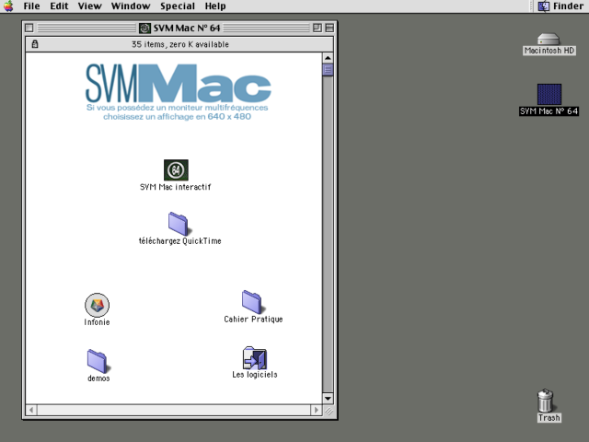
Task: Select the SVM Mac N° 64 desktop disc icon
Action: click(549, 94)
